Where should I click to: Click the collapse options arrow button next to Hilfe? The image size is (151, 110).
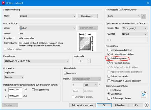tap(147, 105)
